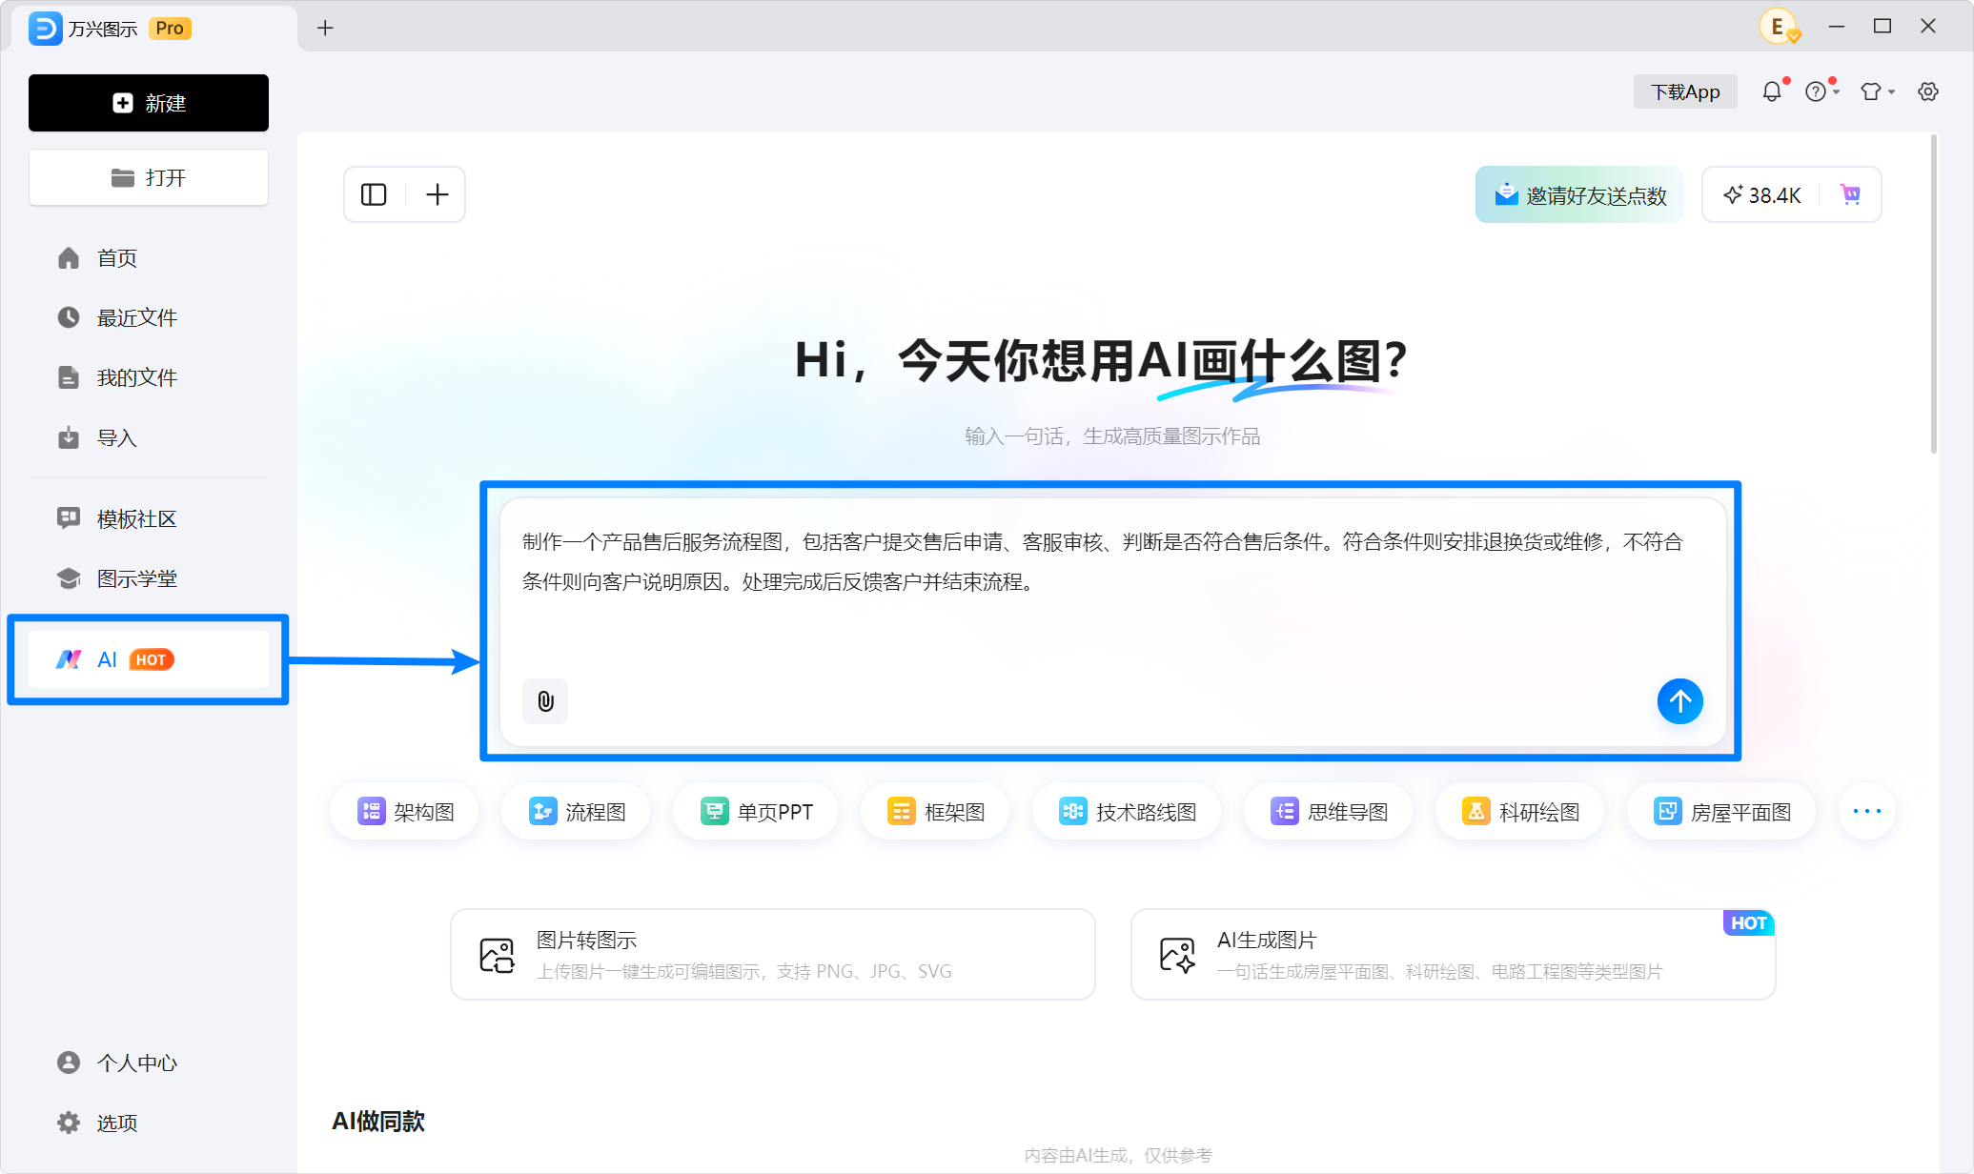Choose the 思维导图 mind map chip
This screenshot has height=1174, width=1974.
(1328, 812)
